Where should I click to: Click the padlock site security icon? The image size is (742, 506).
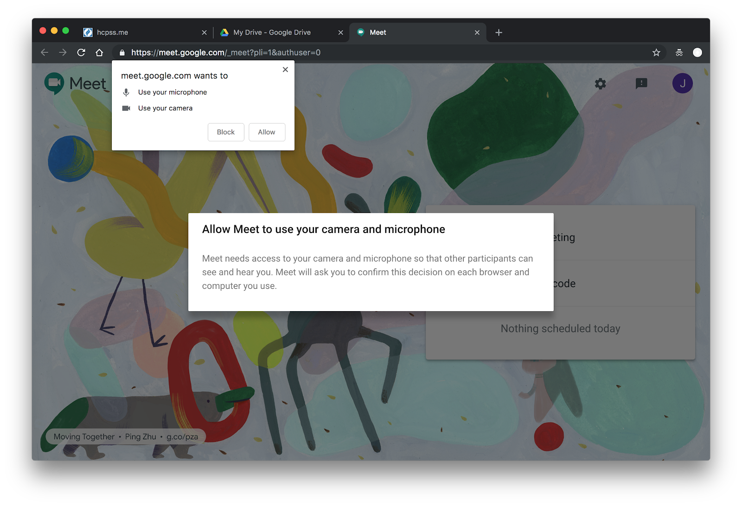122,53
